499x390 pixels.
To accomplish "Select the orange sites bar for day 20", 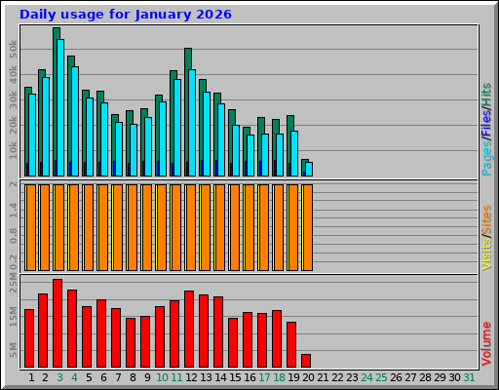I will pos(308,227).
